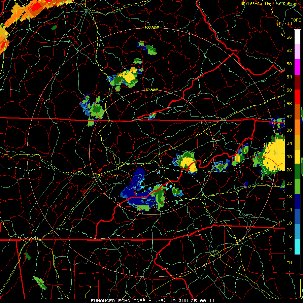Click the TH threshold label

[x=289, y=263]
